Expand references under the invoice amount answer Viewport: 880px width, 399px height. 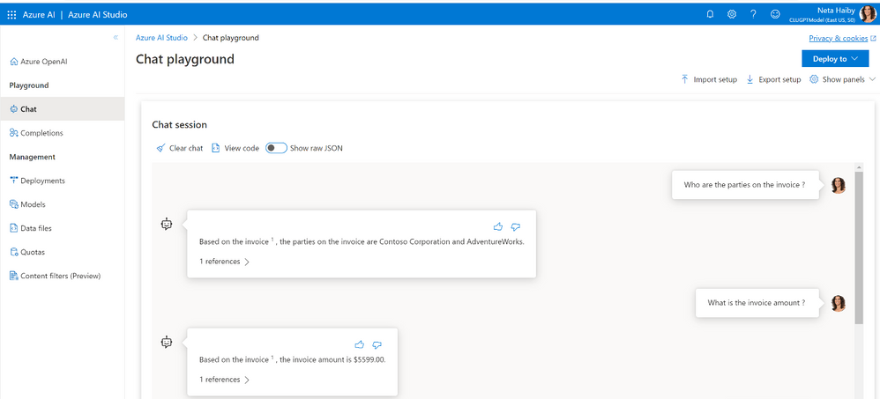tap(224, 380)
